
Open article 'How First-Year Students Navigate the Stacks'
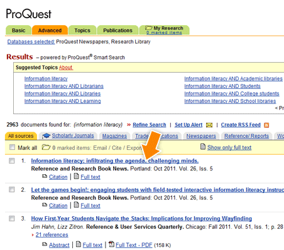[141, 219]
